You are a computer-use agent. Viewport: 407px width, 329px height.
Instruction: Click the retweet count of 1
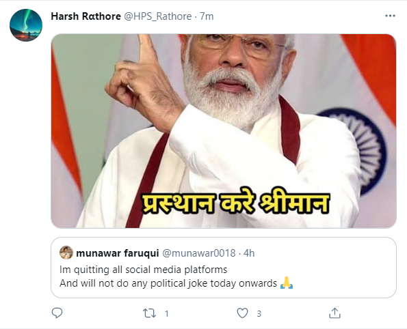point(167,314)
